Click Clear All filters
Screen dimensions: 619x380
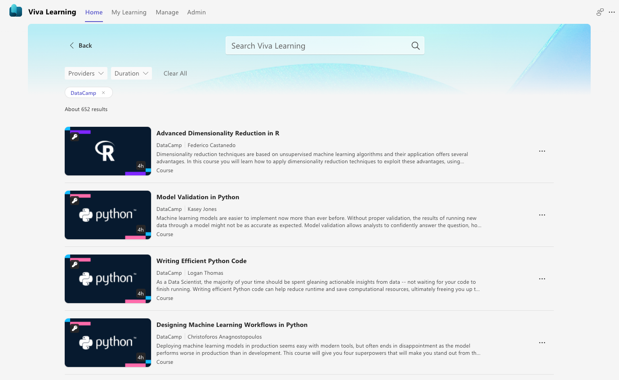coord(175,73)
